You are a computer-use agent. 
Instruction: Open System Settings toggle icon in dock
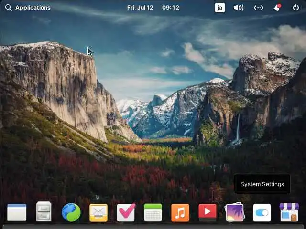click(262, 213)
